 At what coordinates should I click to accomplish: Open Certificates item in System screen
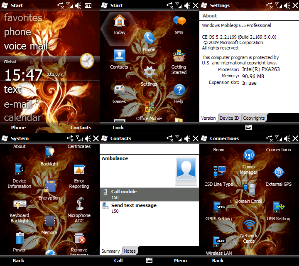[79, 146]
